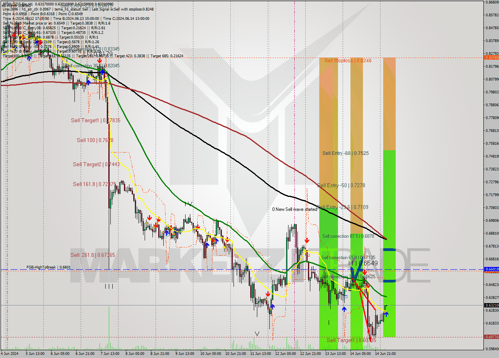Click the 'Sell 161.8 | 0.72875' label

tap(94, 184)
